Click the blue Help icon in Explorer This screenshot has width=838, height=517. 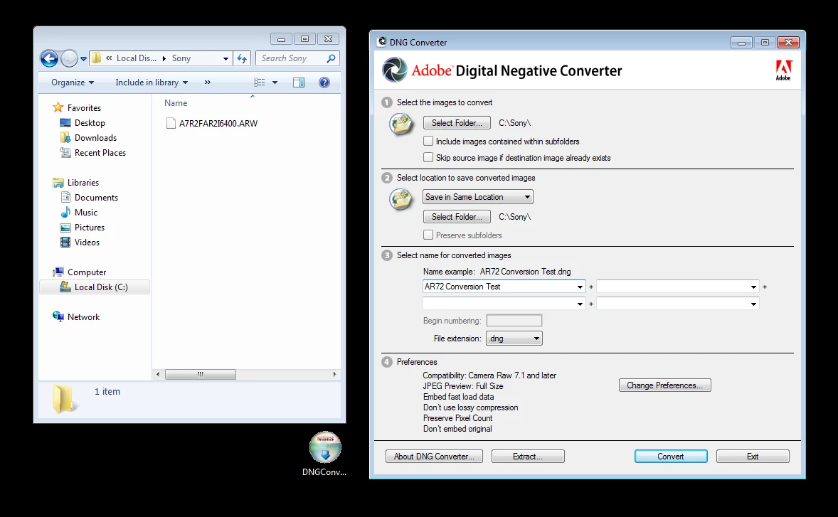click(x=324, y=82)
